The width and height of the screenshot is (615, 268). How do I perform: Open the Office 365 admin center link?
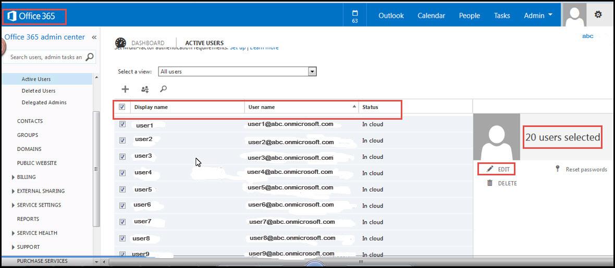[x=44, y=37]
